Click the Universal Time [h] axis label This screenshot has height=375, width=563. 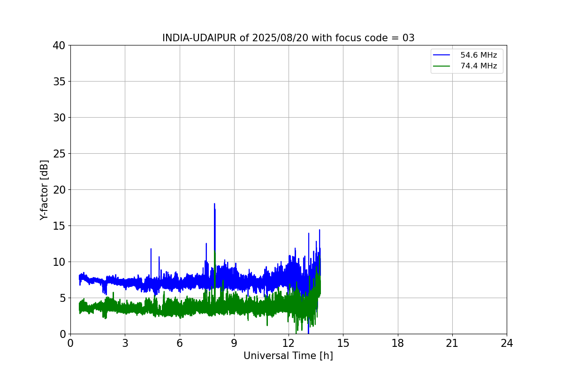pos(288,356)
